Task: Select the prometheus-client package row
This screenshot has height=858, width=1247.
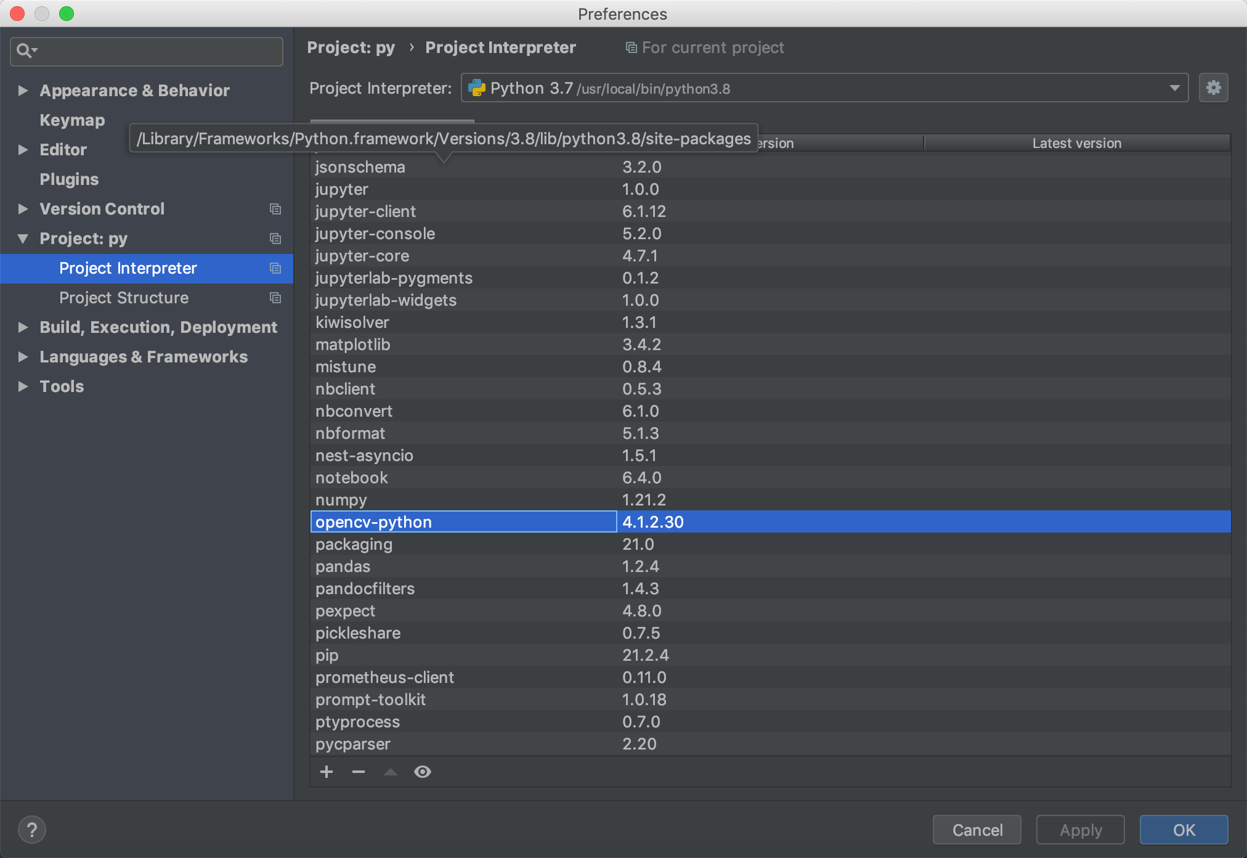Action: point(770,677)
